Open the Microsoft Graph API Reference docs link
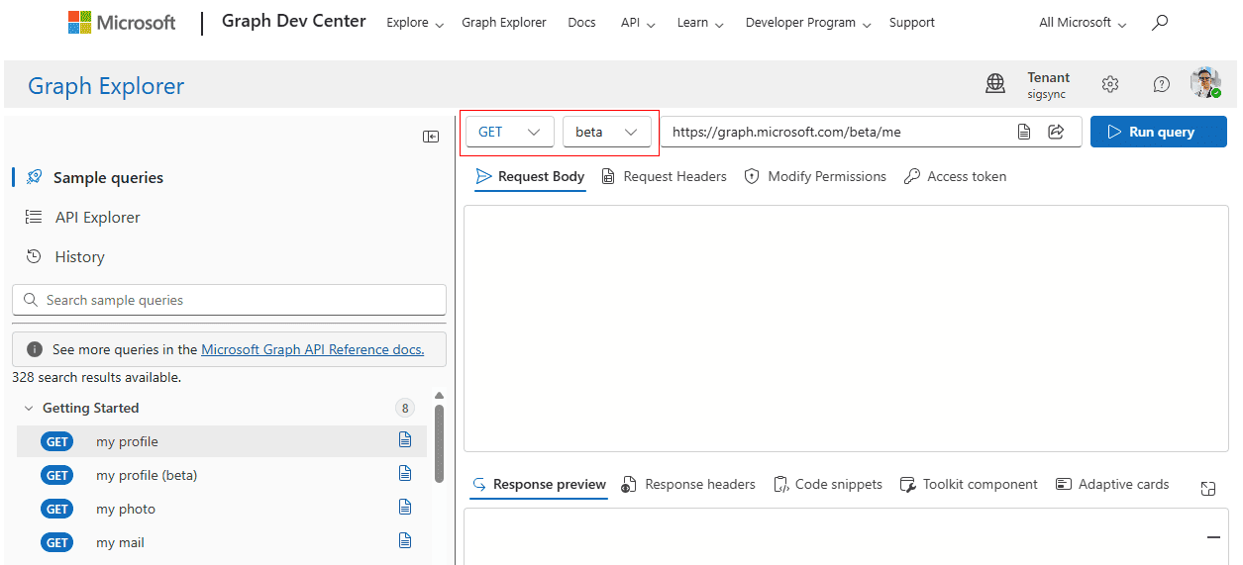The image size is (1243, 565). click(x=312, y=349)
